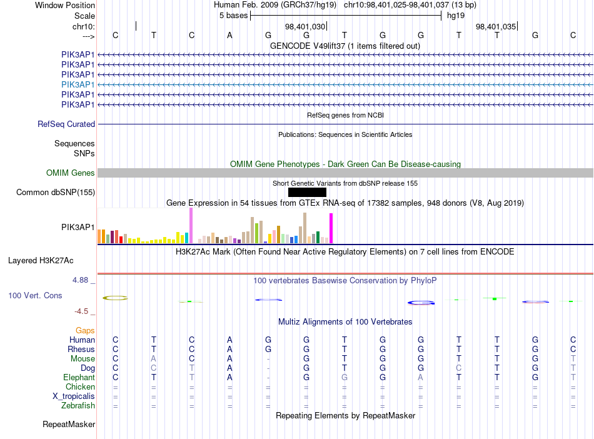Click the gray OMIM Genes bar
The width and height of the screenshot is (594, 439).
pyautogui.click(x=345, y=173)
